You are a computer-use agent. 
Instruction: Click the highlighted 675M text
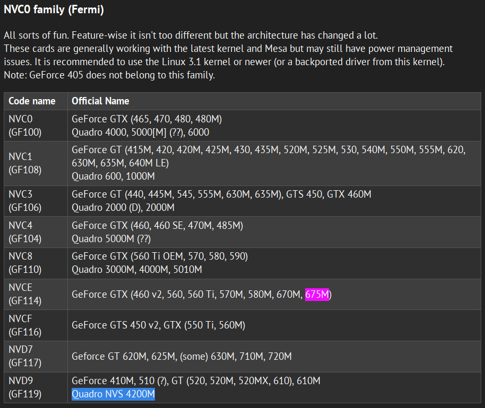click(317, 294)
